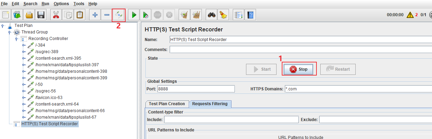432x139 pixels.
Task: Click the Function helper list icon
Action: [239, 15]
